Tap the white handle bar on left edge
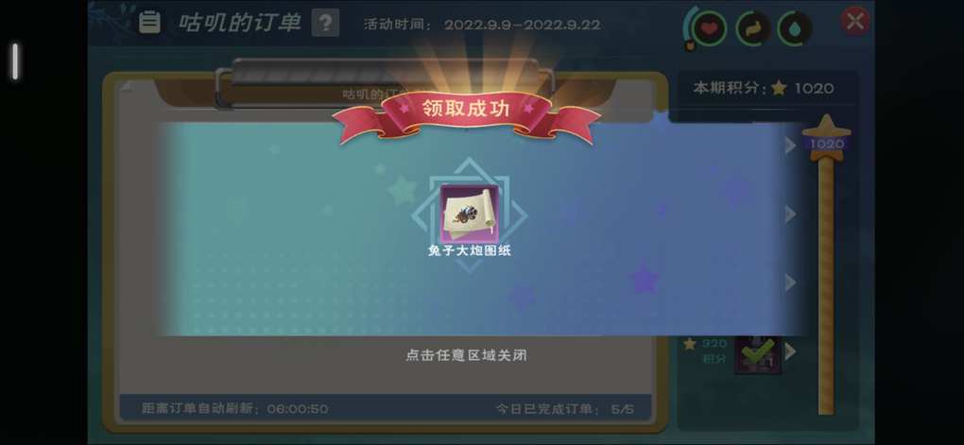The height and width of the screenshot is (445, 964). pos(15,61)
